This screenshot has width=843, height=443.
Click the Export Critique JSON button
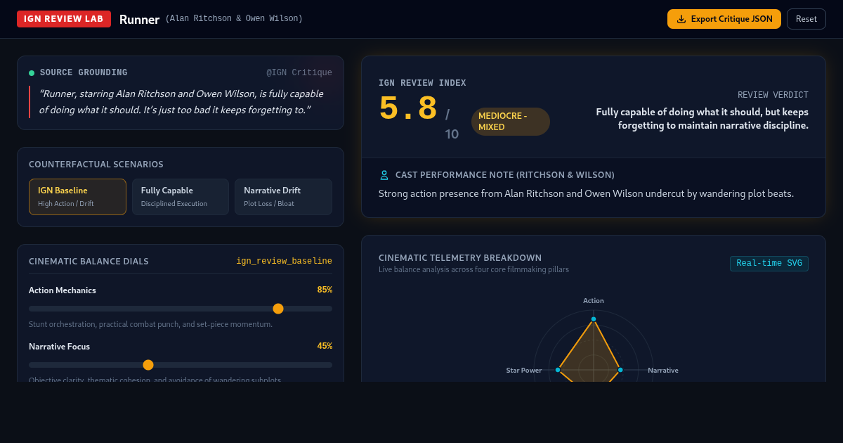pos(724,19)
